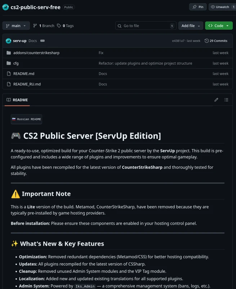Open the Add file dropdown
236x289 pixels.
(191, 26)
